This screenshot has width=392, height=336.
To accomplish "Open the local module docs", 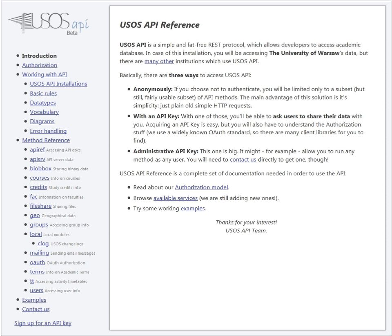I will click(x=36, y=234).
